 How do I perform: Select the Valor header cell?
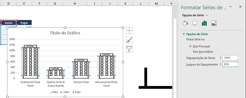(8, 23)
